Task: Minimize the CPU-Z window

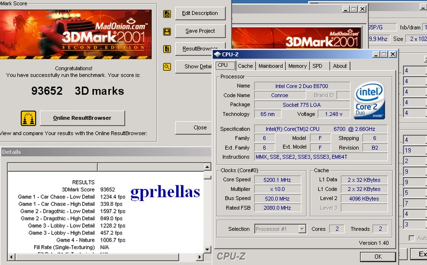Action: (x=376, y=54)
